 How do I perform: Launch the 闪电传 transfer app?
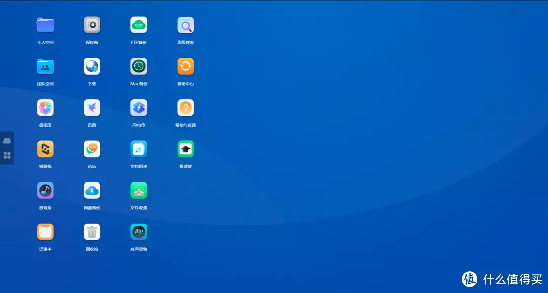point(139,108)
